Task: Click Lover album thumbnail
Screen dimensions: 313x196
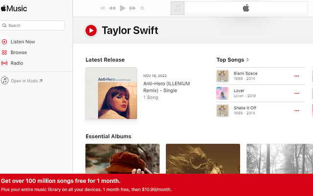Action: (x=223, y=93)
